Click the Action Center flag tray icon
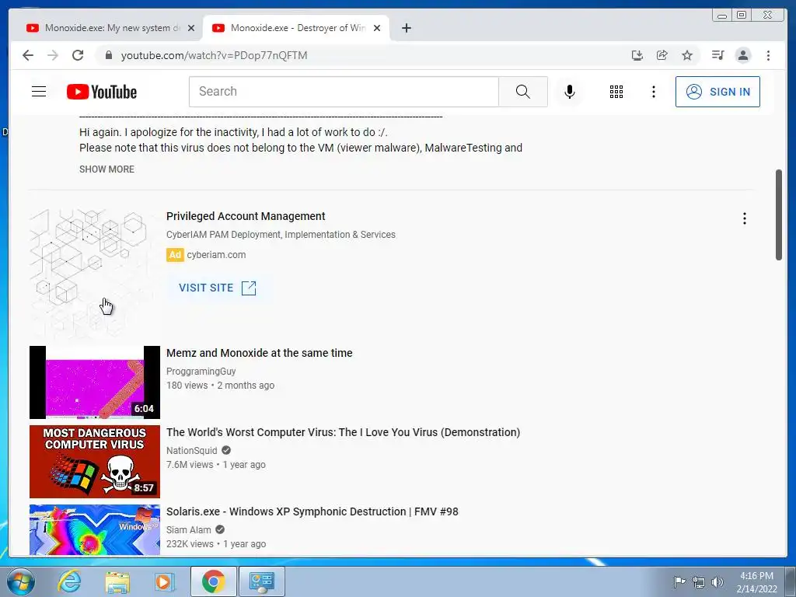This screenshot has height=597, width=796. tap(679, 581)
